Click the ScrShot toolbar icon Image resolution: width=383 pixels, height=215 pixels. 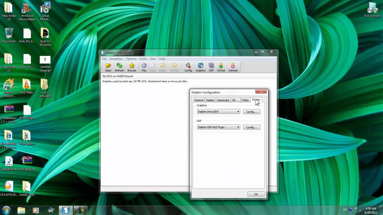click(174, 67)
